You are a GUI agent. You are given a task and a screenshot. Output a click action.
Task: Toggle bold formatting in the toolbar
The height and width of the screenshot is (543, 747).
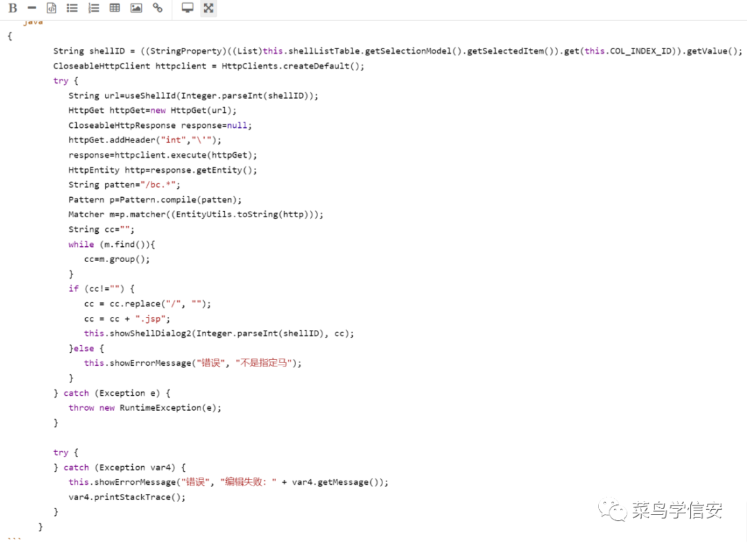13,8
